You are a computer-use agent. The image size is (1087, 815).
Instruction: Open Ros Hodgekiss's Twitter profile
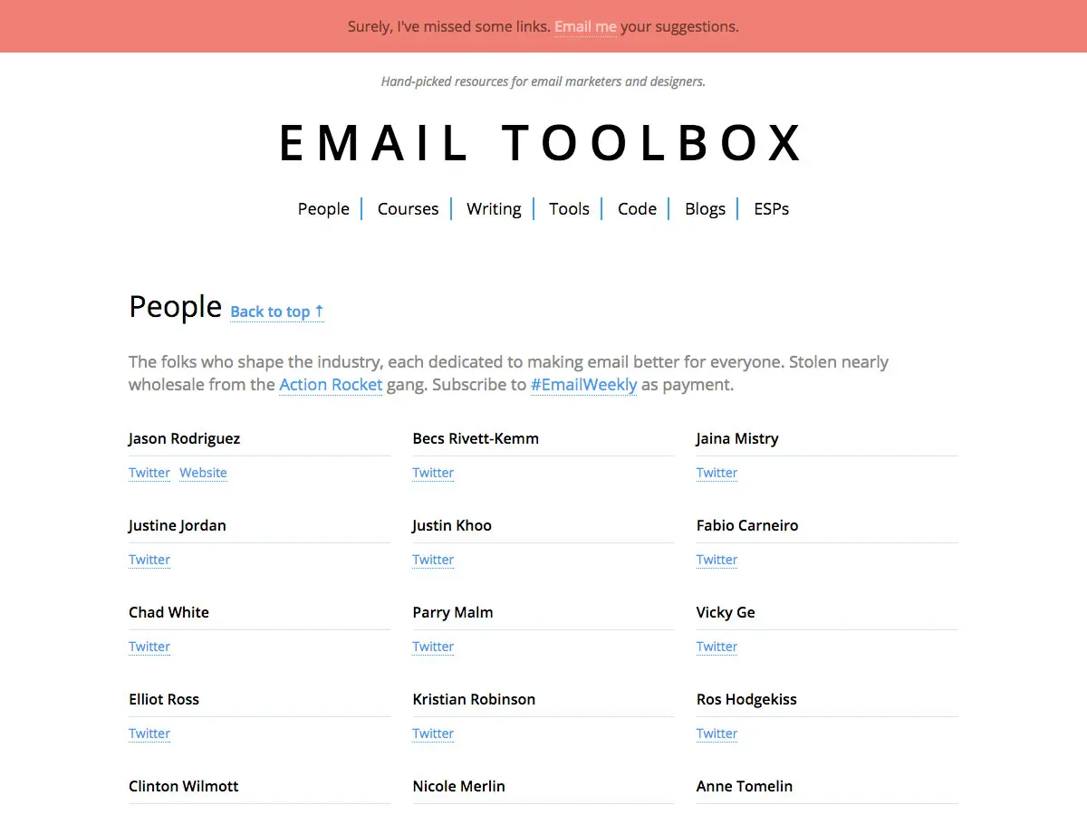pos(717,733)
